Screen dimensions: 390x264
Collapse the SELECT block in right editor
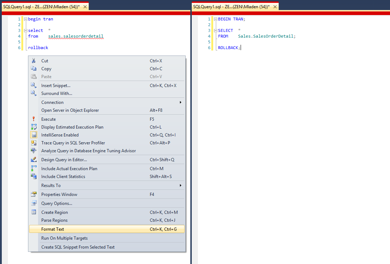[215, 30]
